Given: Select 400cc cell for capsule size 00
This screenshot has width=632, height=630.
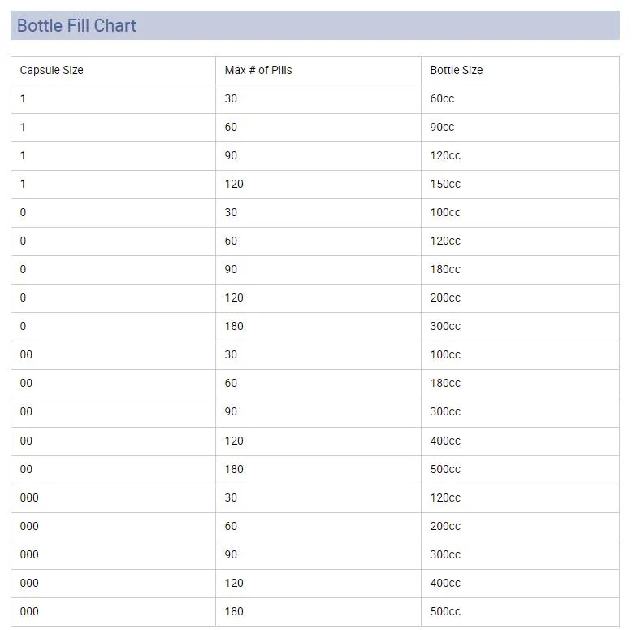Looking at the screenshot, I should point(445,441).
